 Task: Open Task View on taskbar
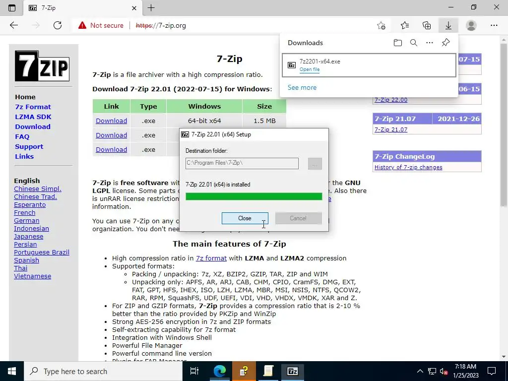pyautogui.click(x=194, y=371)
